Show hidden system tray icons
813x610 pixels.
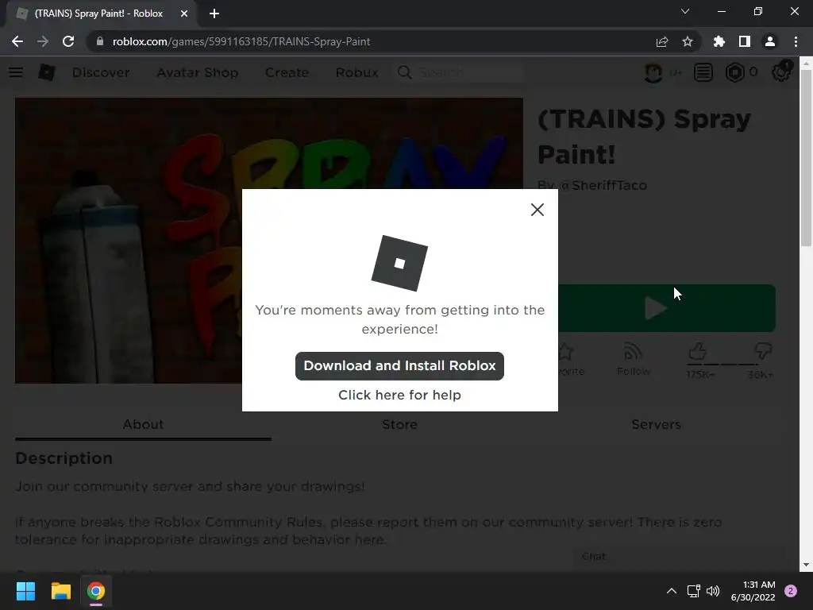[672, 591]
